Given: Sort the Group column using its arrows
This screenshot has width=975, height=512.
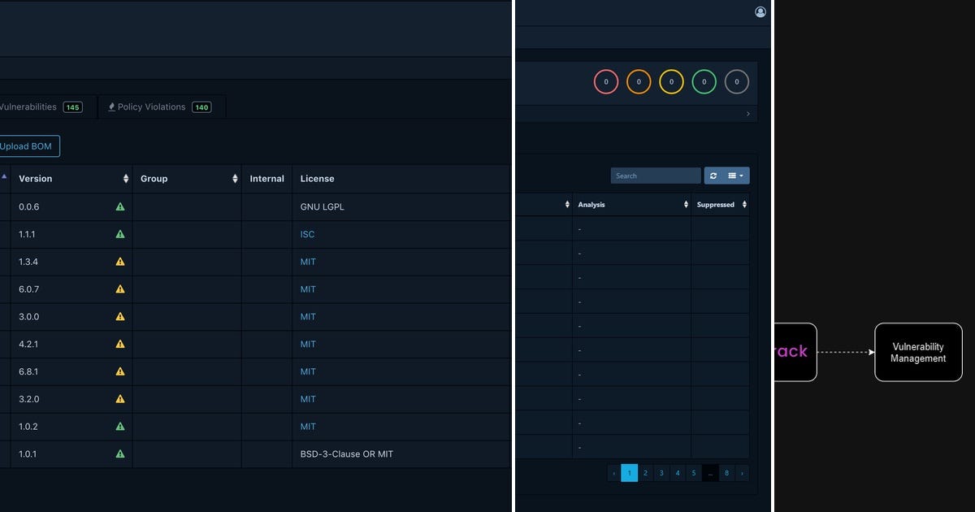Looking at the screenshot, I should click(x=234, y=178).
